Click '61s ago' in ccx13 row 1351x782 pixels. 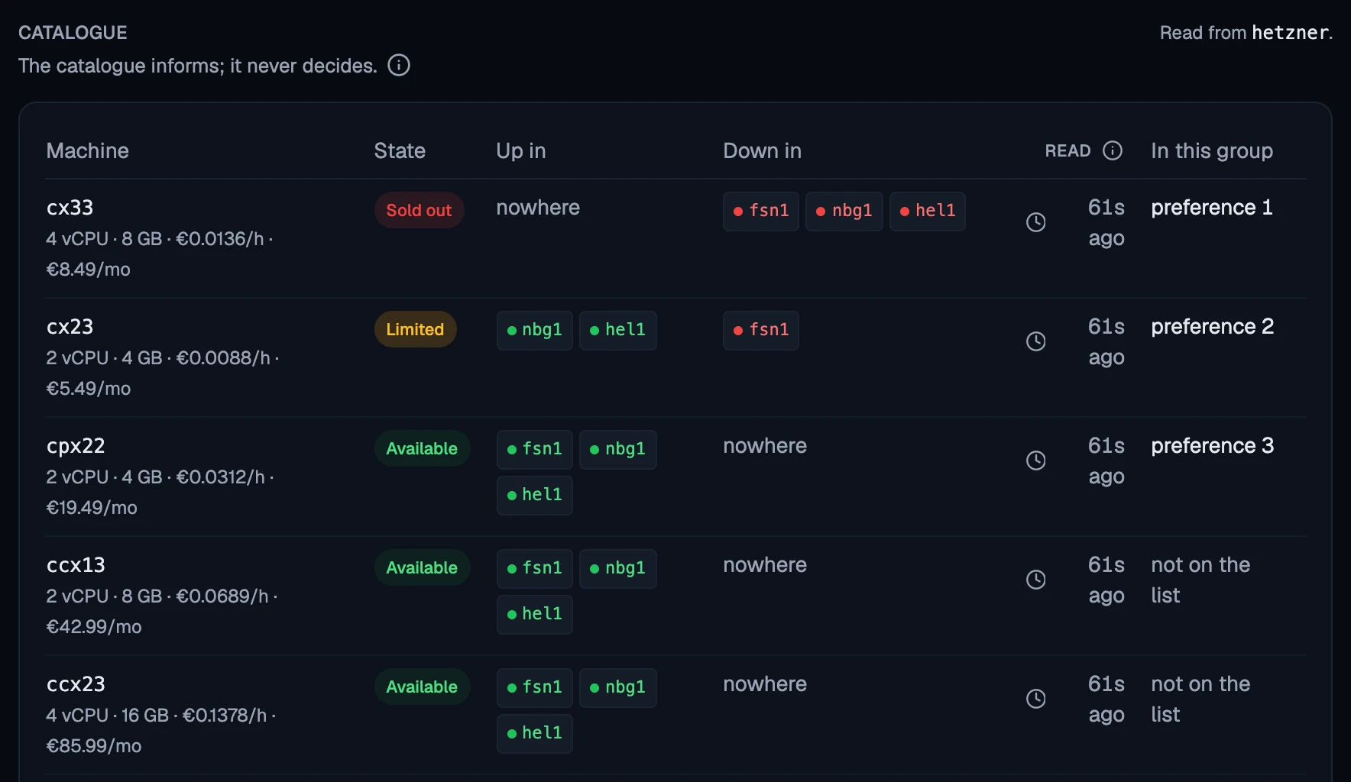click(x=1106, y=580)
